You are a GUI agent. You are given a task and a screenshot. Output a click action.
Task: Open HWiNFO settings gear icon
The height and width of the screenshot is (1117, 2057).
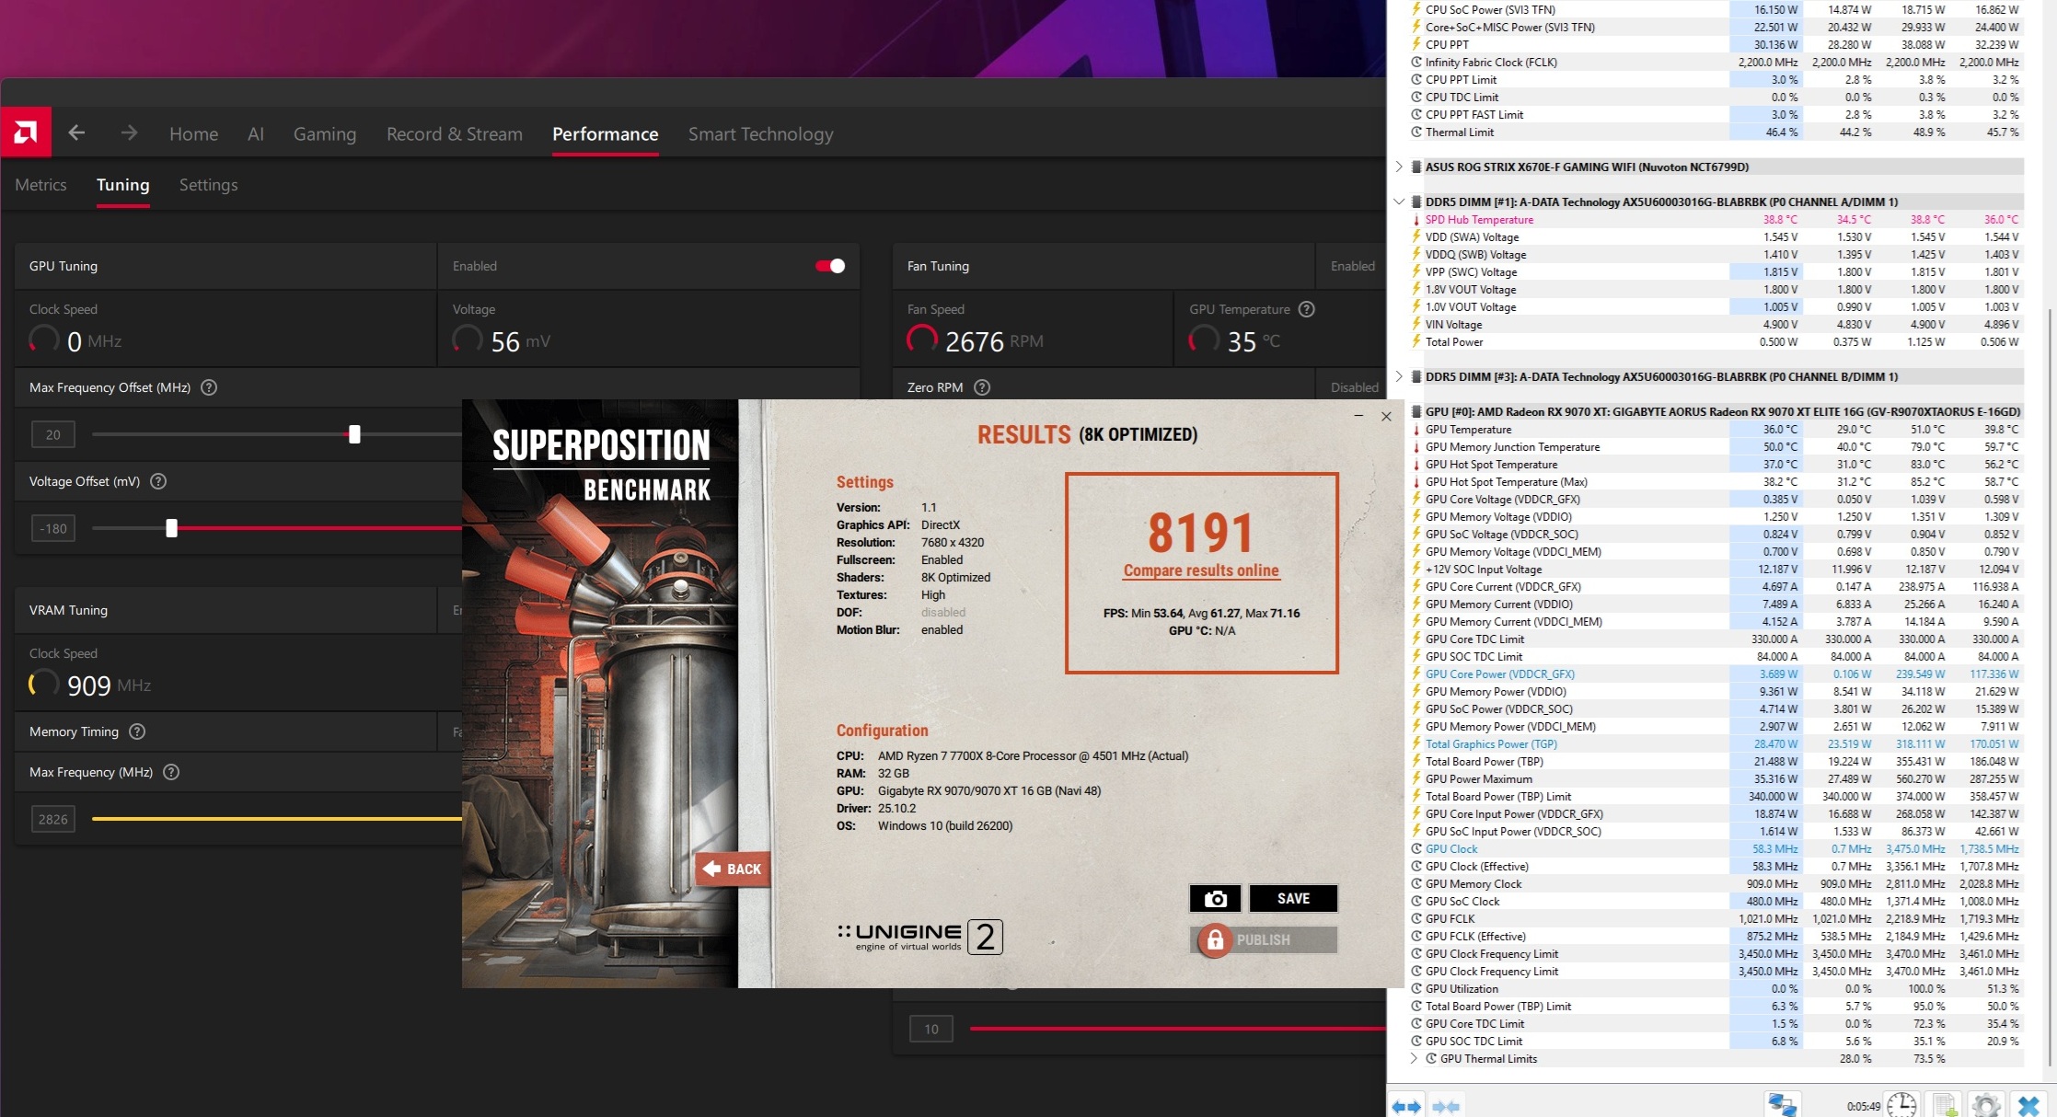click(1986, 1105)
